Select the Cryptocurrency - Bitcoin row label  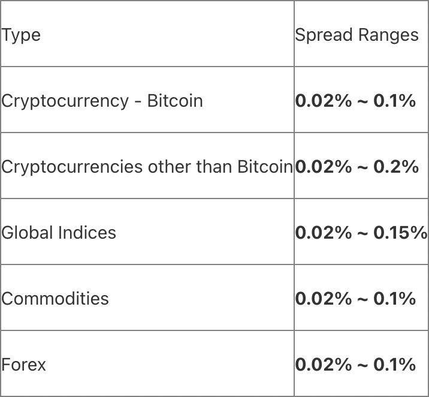(x=102, y=100)
